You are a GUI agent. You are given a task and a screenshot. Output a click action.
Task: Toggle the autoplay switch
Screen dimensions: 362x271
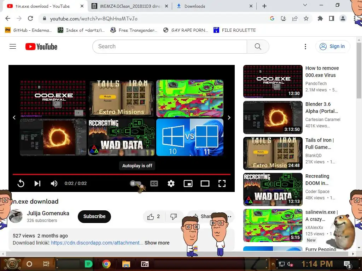point(135,183)
